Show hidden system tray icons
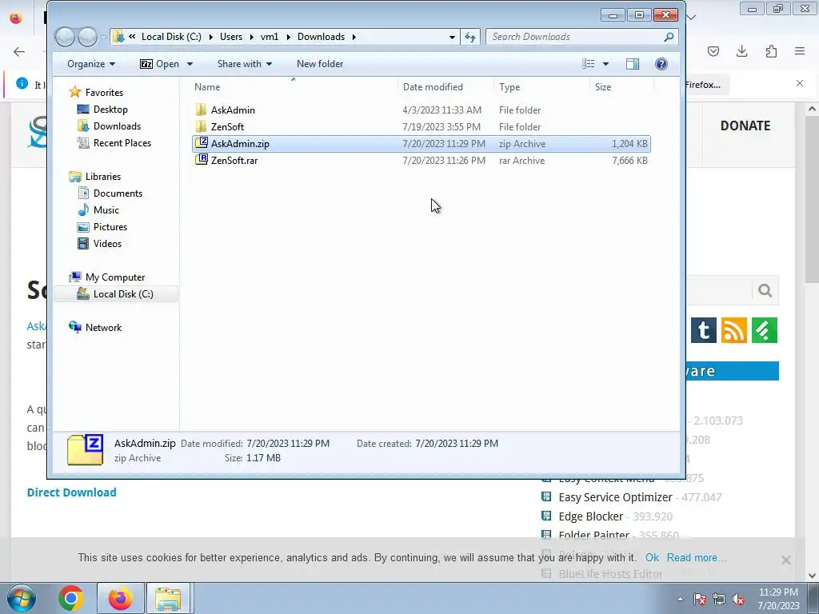 680,599
